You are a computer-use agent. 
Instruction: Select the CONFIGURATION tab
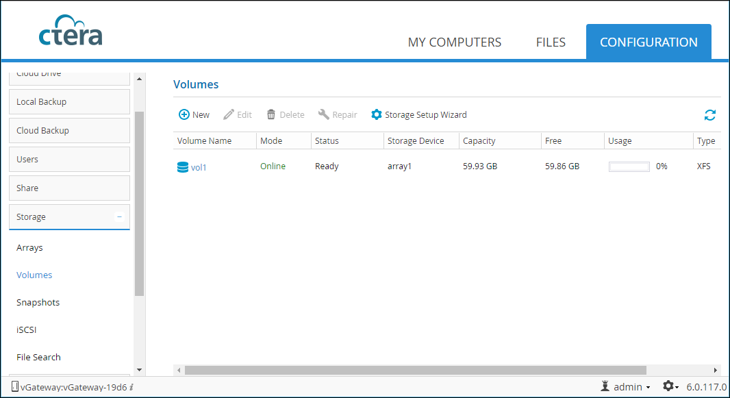[649, 42]
